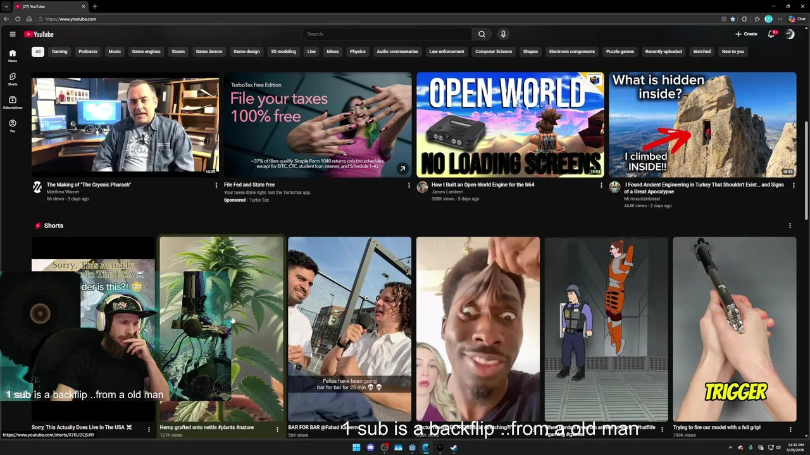Open a new browser tab with plus

94,6
